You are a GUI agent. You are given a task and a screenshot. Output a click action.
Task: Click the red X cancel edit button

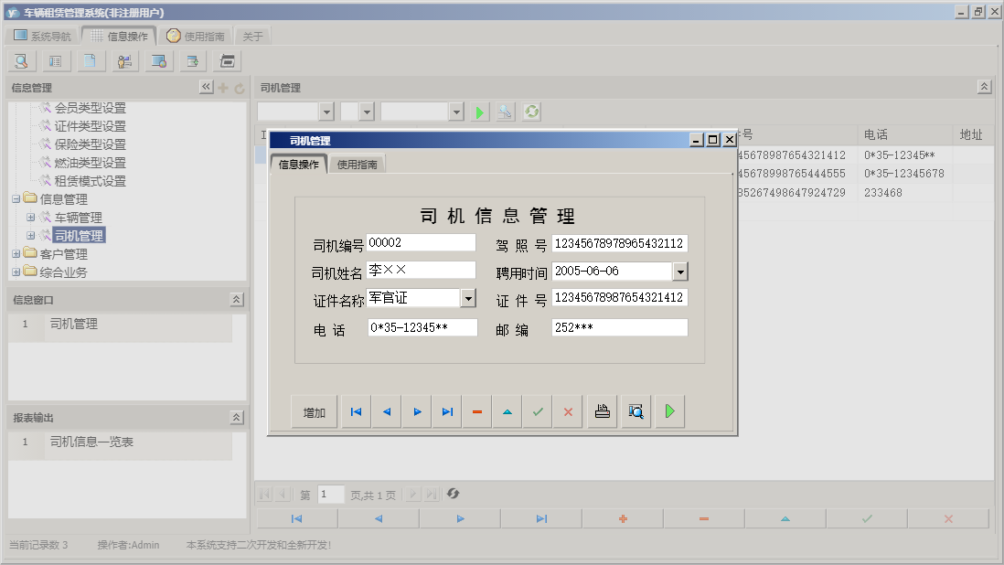[x=568, y=412]
